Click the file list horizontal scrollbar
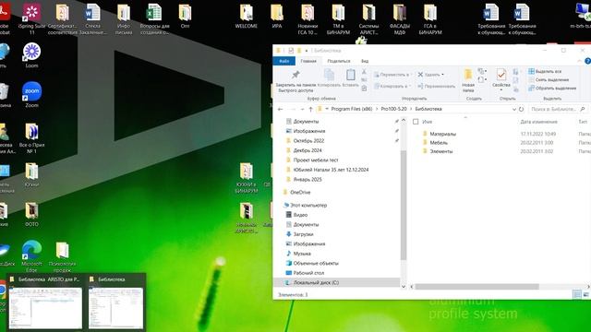The height and width of the screenshot is (332, 591). [x=476, y=287]
